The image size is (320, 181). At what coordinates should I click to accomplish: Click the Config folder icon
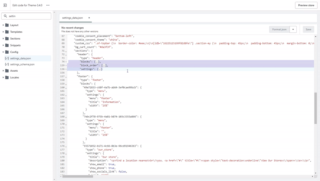[7, 52]
